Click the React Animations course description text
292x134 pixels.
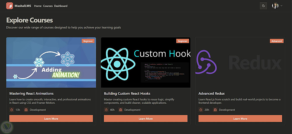[50, 101]
